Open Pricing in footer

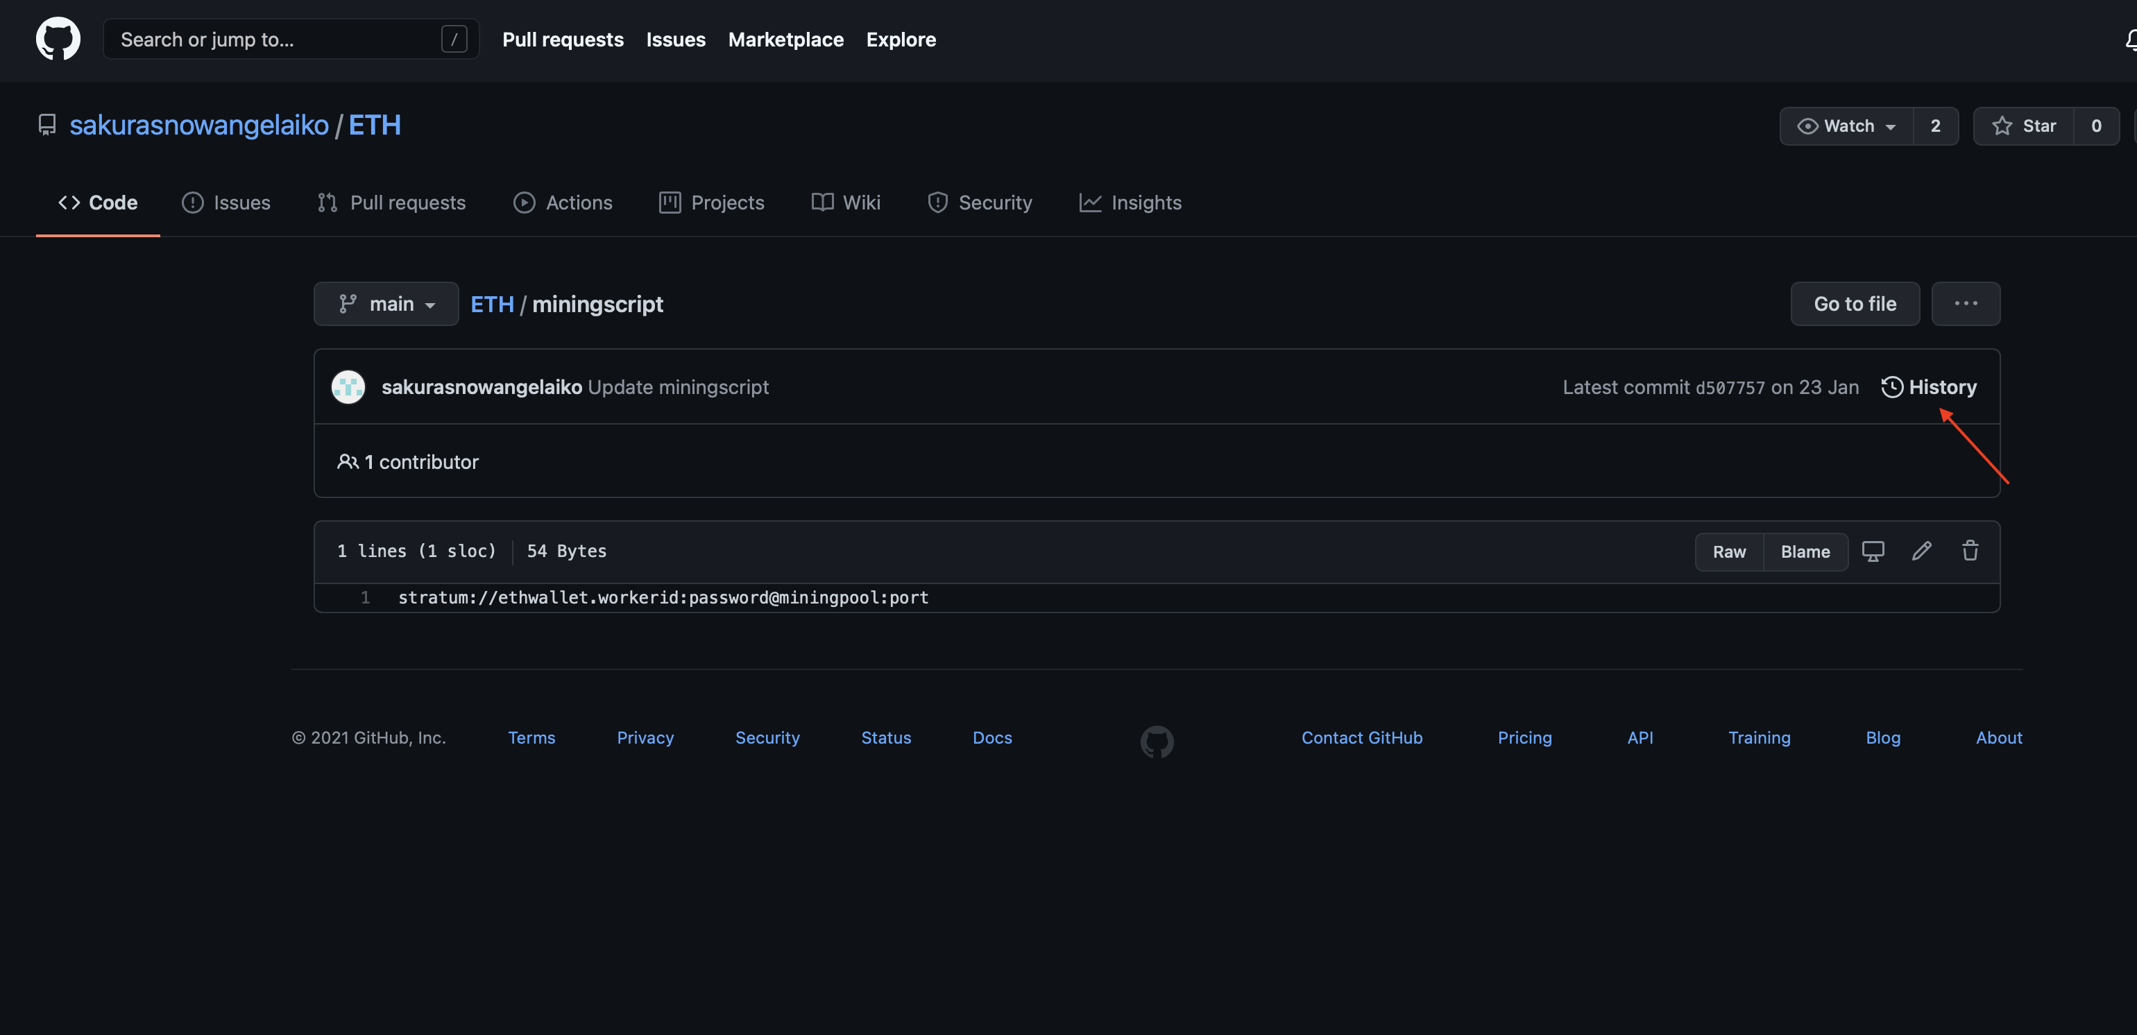[1524, 737]
